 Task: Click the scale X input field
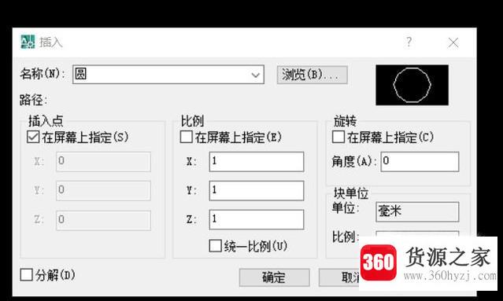tap(257, 162)
